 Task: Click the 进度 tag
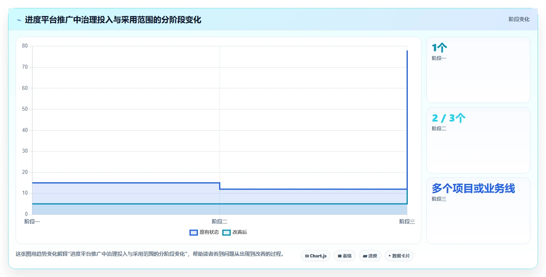click(x=370, y=256)
